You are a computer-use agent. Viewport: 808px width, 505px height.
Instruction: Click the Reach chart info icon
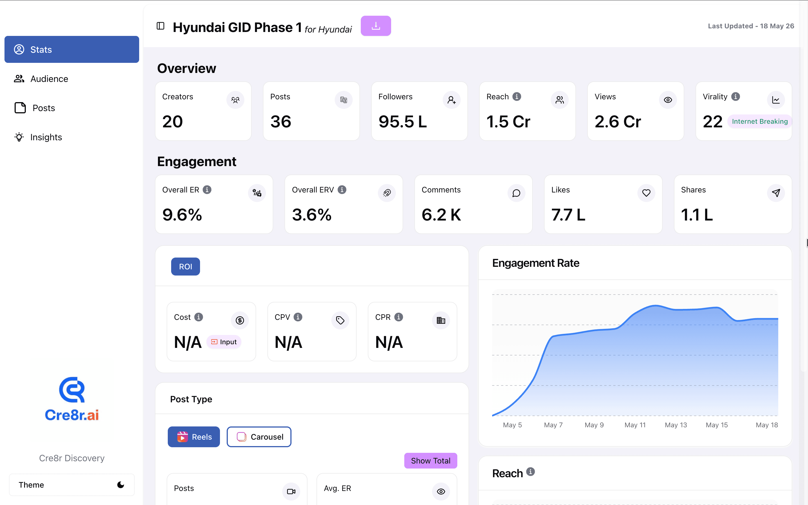(x=530, y=472)
